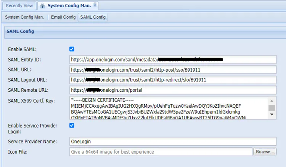Click the System Config Man. tab icon
The width and height of the screenshot is (286, 167).
coord(42,6)
